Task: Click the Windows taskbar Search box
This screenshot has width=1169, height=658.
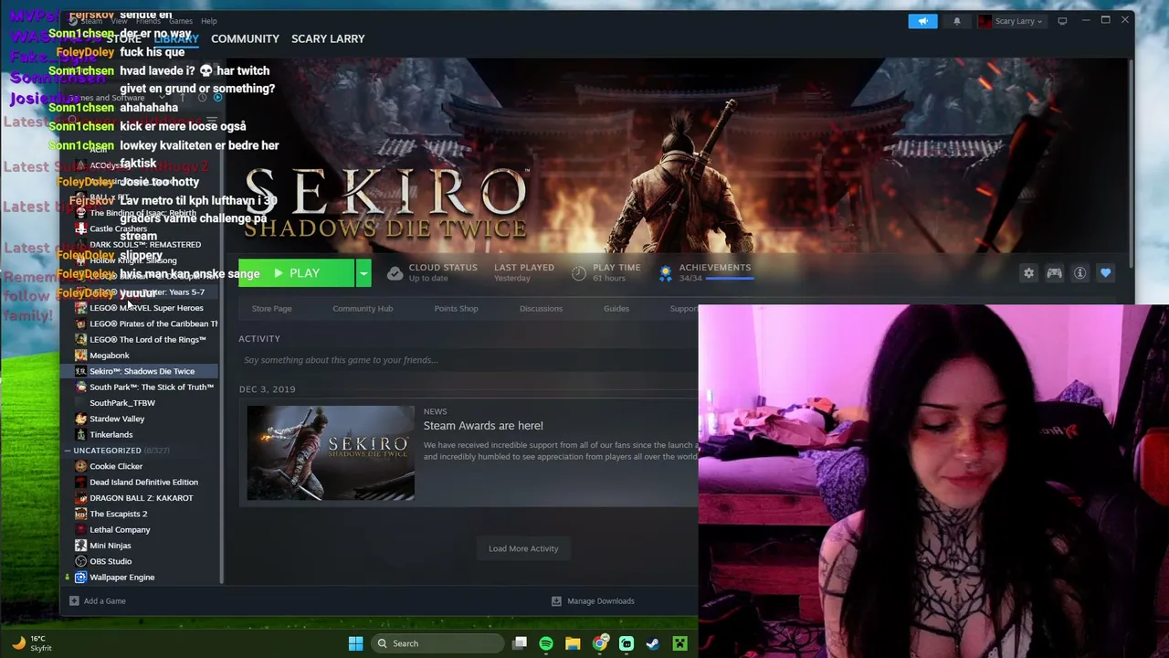Action: coord(438,643)
